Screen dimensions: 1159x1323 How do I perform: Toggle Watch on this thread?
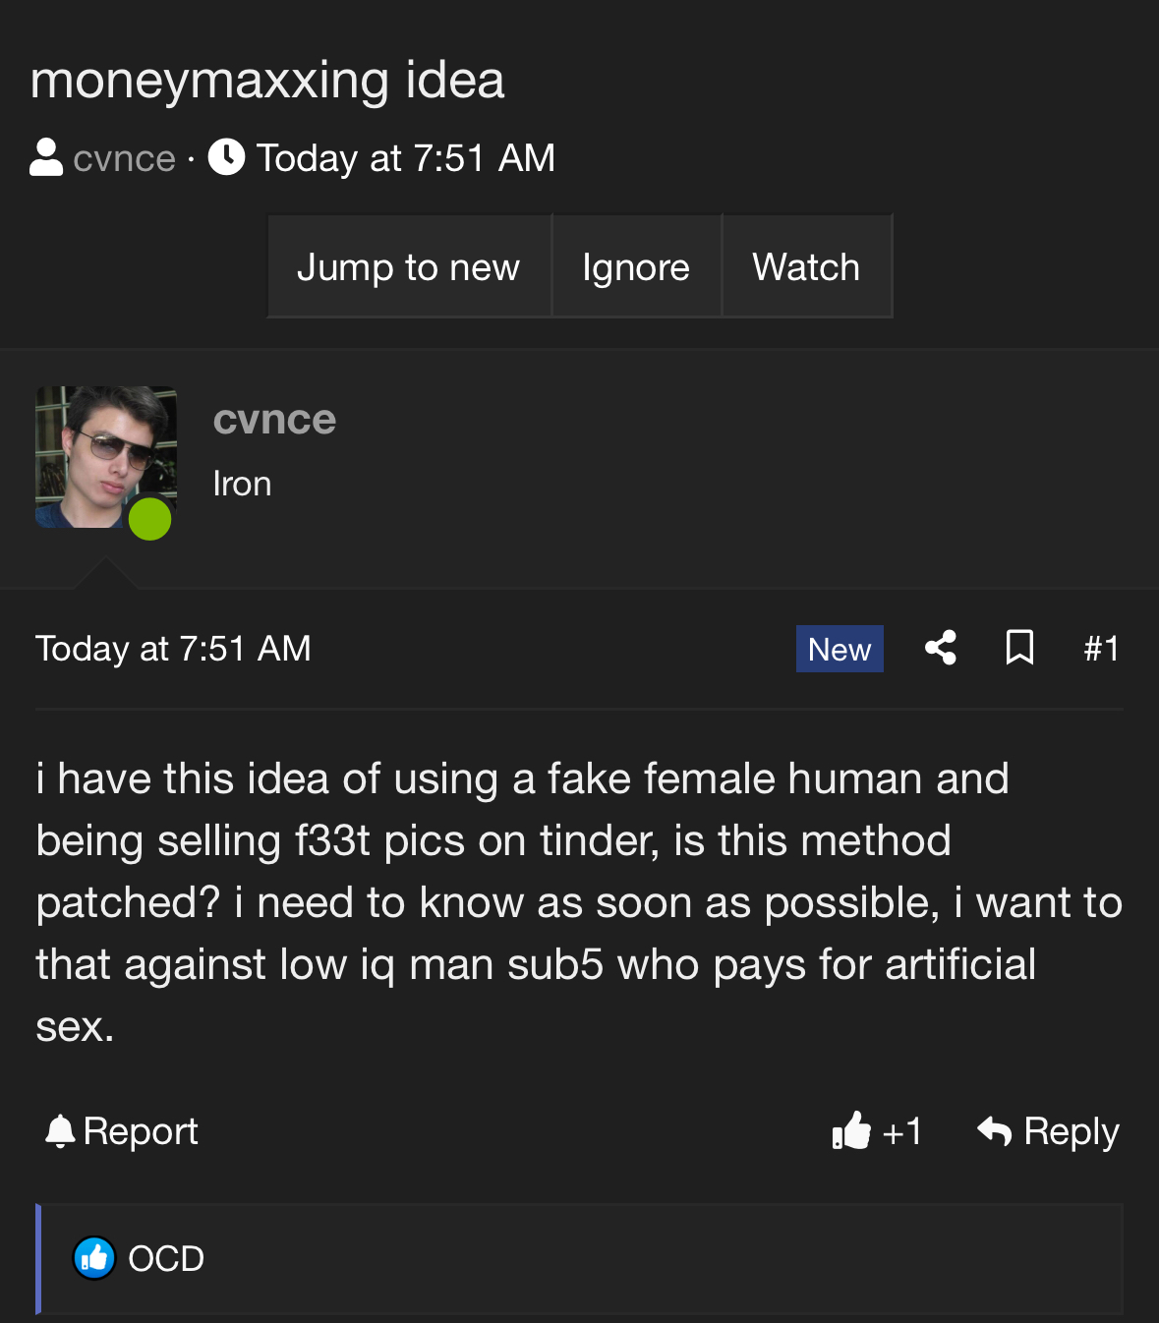point(806,266)
